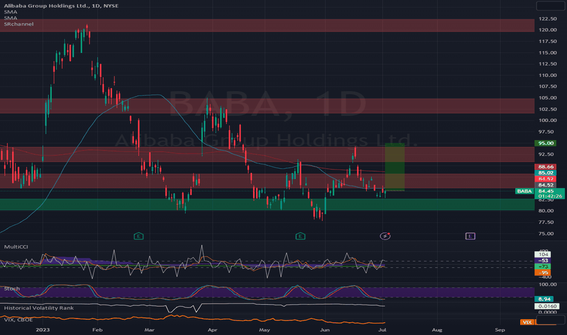Click the 110.00 price scale label
Image resolution: width=567 pixels, height=335 pixels.
coord(548,75)
